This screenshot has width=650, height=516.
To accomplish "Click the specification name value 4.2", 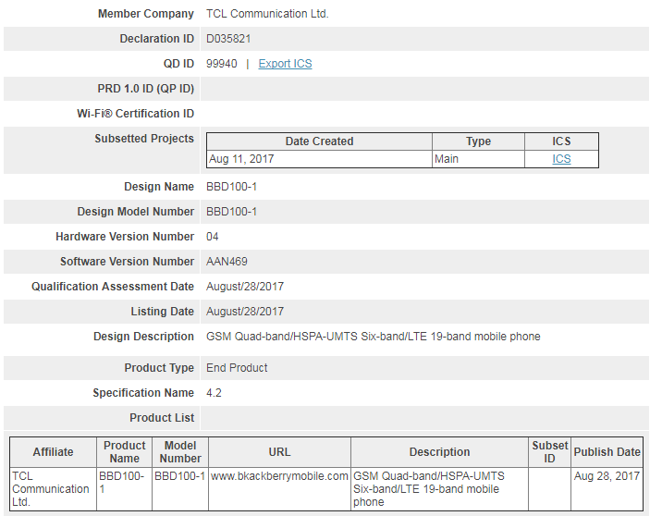I will click(214, 393).
